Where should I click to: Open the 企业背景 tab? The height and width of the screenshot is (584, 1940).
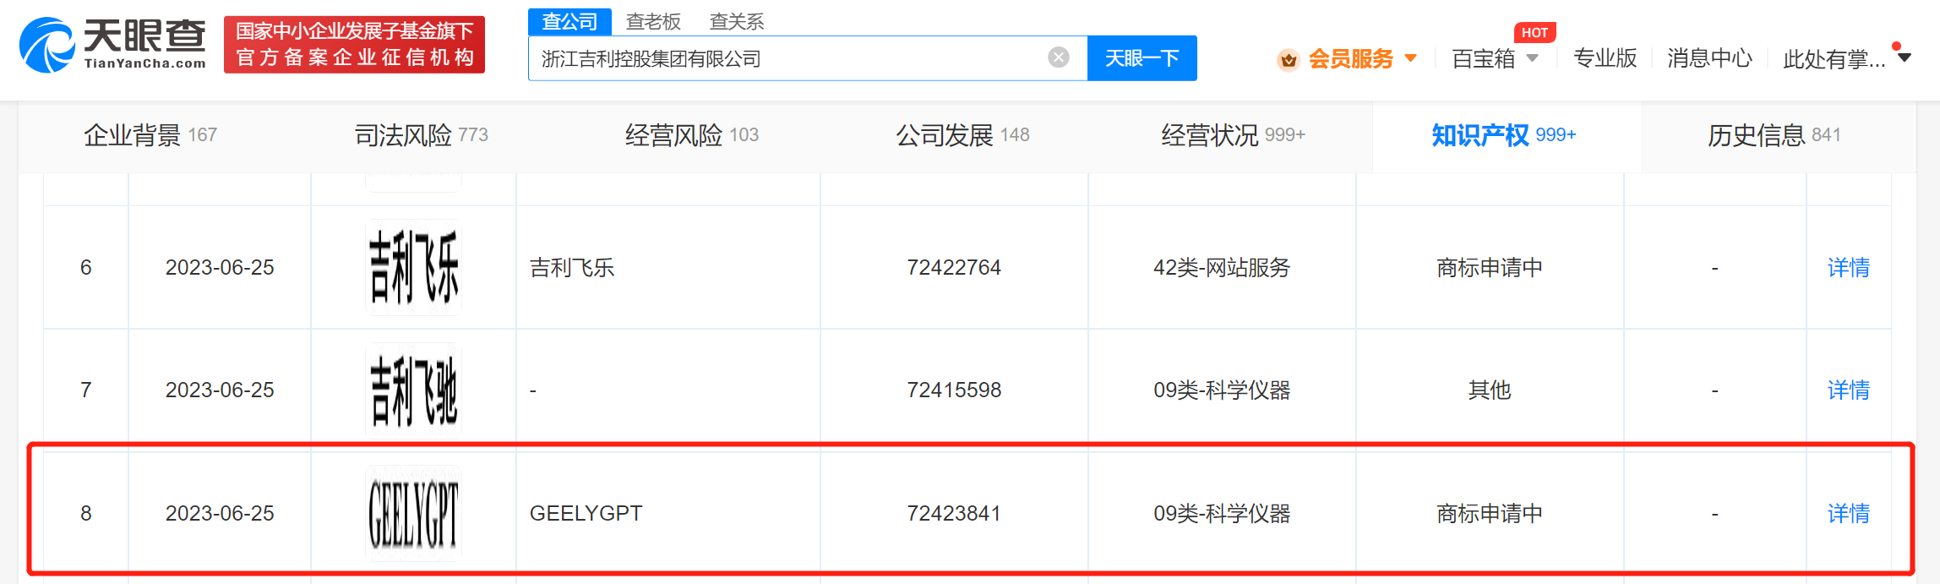coord(150,135)
